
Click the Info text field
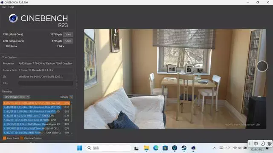(x=46, y=83)
